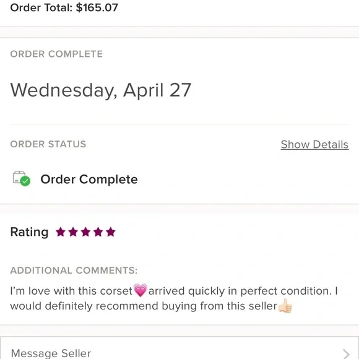Image resolution: width=359 pixels, height=359 pixels.
Task: Select the fifth rating star
Action: coord(111,231)
